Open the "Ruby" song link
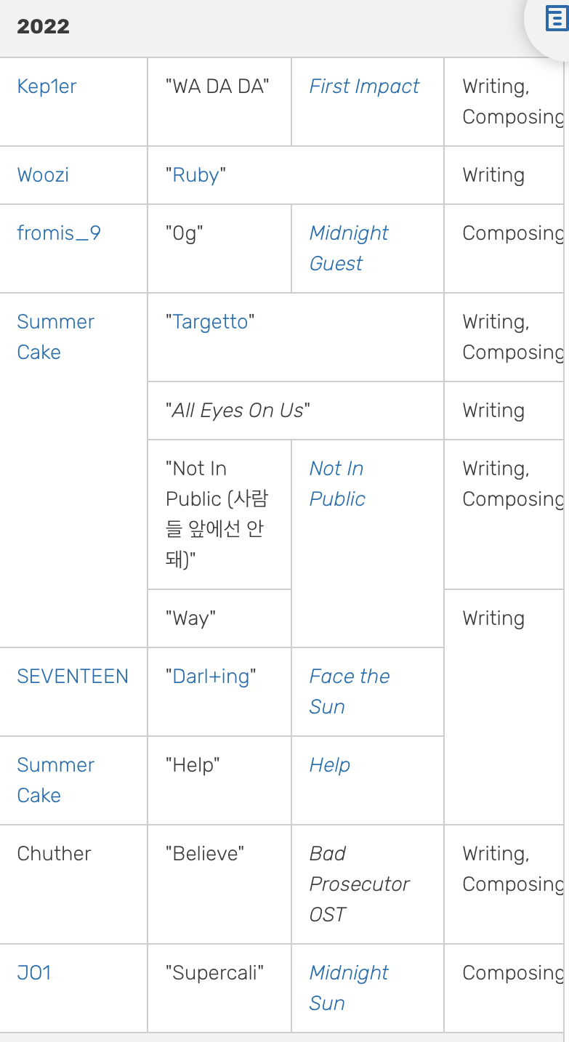Image resolution: width=569 pixels, height=1042 pixels. point(195,175)
